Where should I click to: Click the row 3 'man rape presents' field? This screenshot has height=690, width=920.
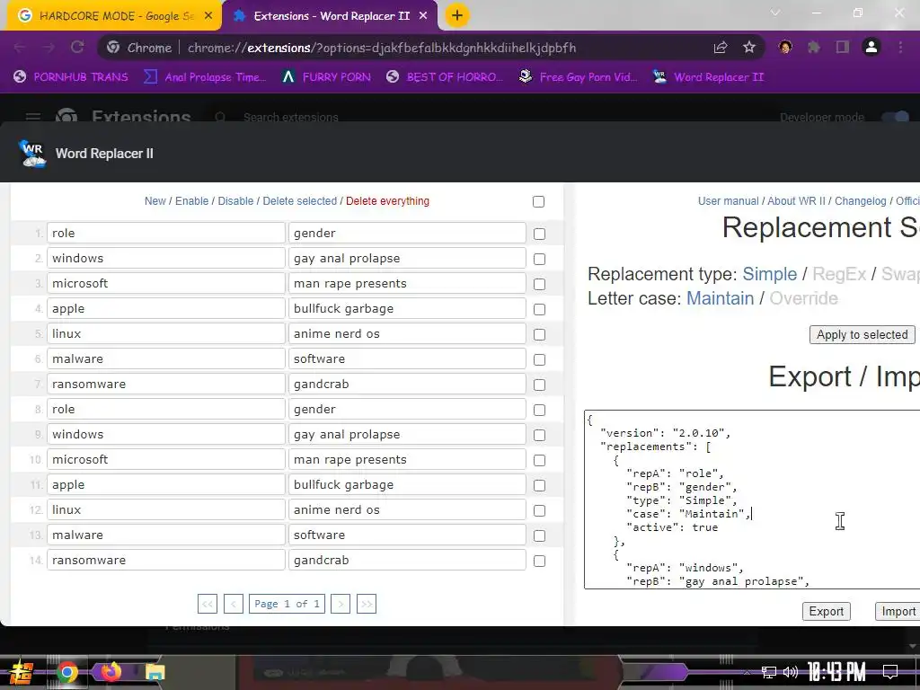click(x=407, y=283)
